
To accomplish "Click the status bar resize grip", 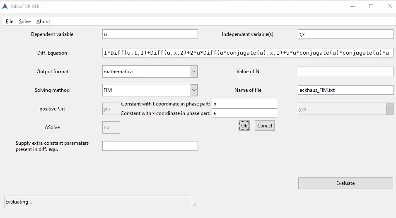I will click(195, 204).
